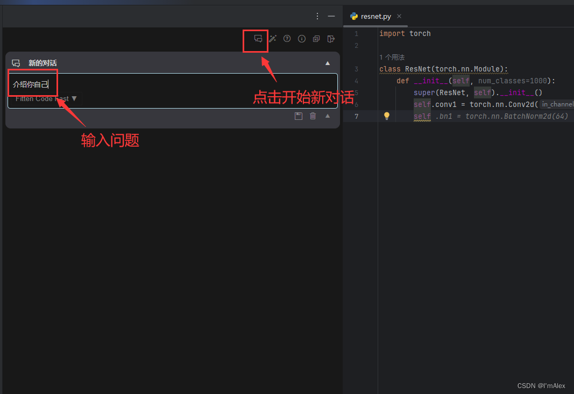Collapse the input area with the lower triangle
The image size is (574, 394).
click(x=327, y=116)
